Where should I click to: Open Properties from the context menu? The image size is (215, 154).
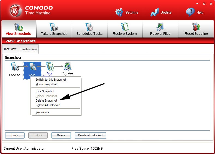pyautogui.click(x=42, y=112)
